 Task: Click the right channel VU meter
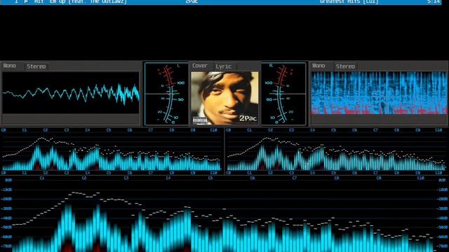[x=283, y=94]
